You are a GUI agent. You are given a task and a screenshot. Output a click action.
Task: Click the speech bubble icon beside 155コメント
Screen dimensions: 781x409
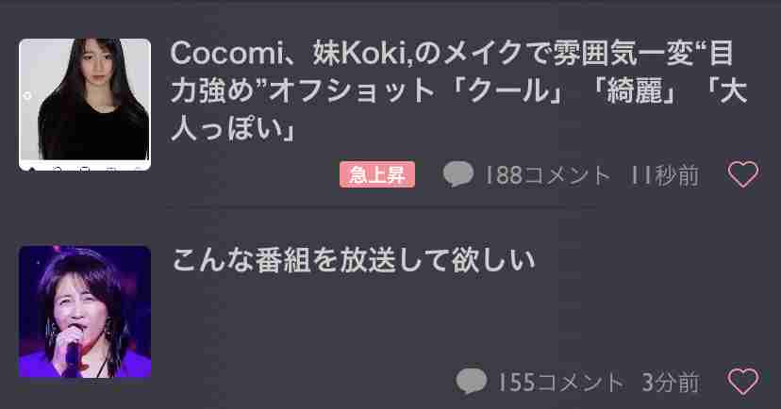(472, 382)
